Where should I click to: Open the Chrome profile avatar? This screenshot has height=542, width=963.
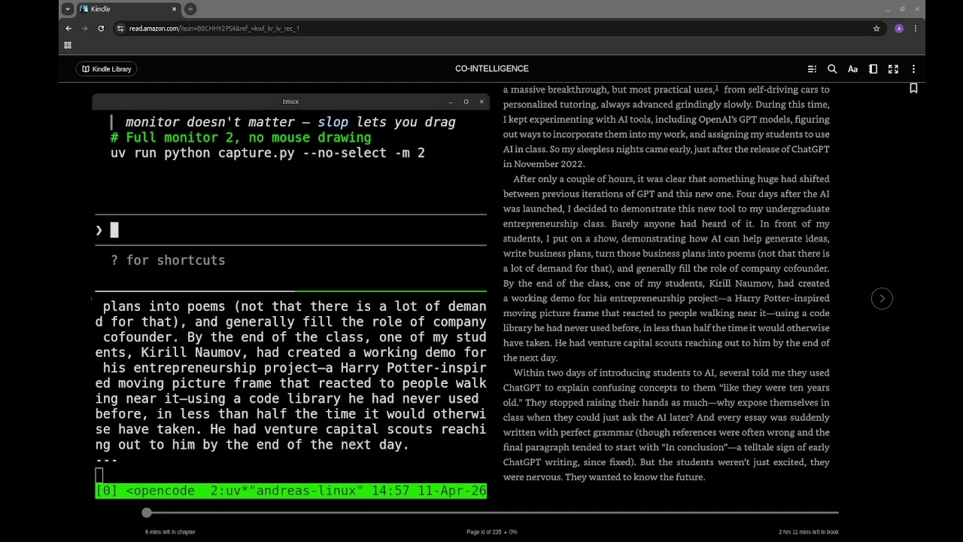click(899, 29)
